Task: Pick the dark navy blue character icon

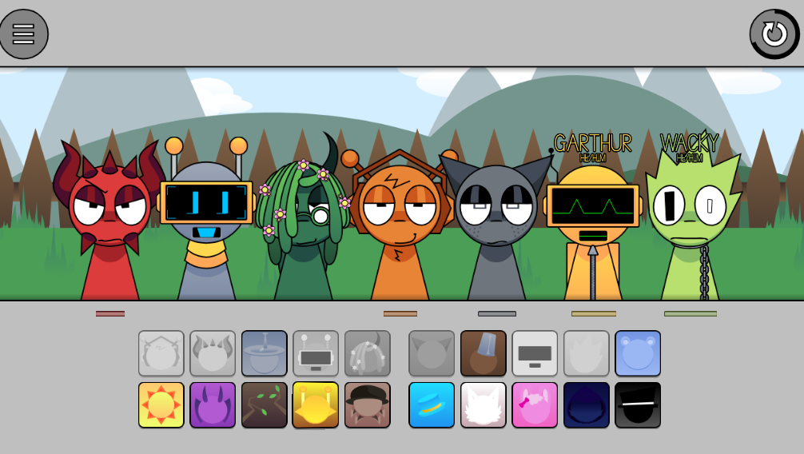Action: click(x=587, y=404)
